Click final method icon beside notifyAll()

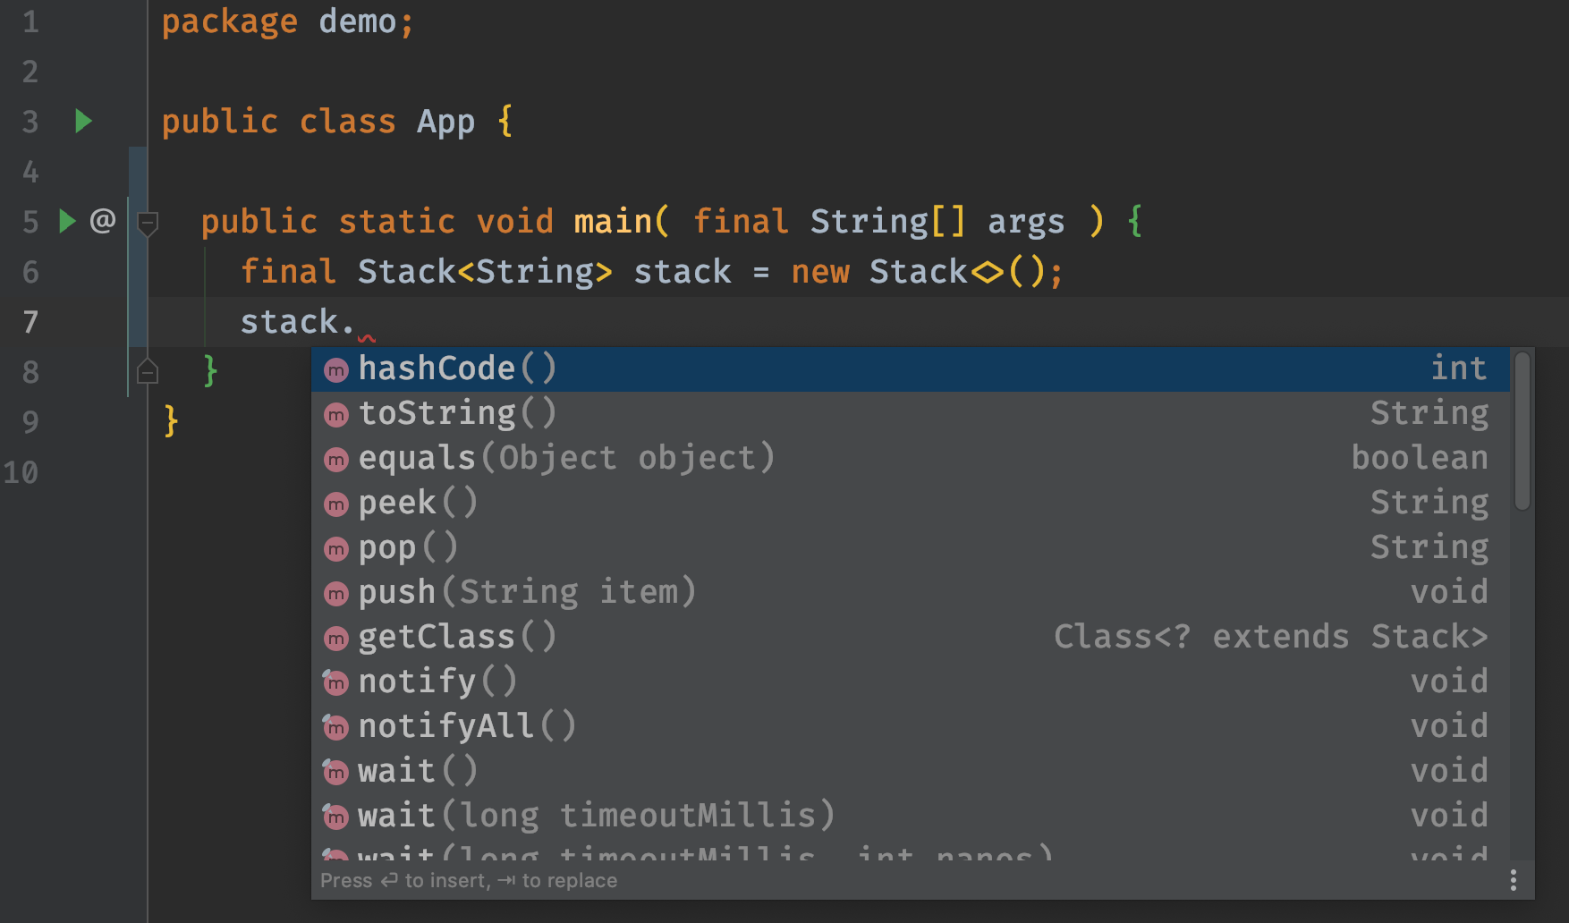click(x=335, y=728)
